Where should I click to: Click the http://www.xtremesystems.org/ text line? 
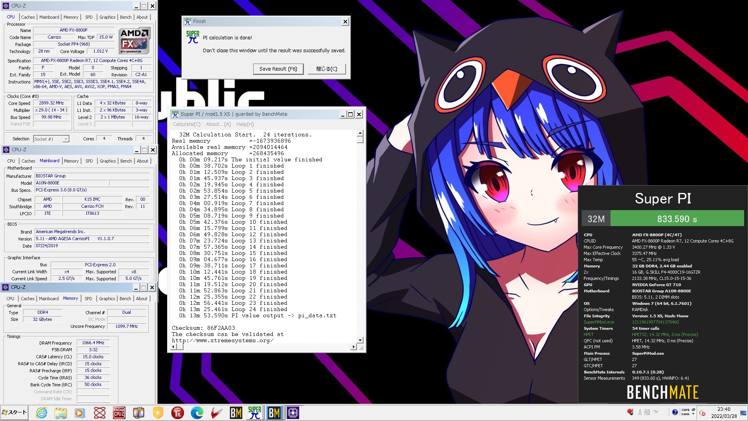click(x=222, y=341)
